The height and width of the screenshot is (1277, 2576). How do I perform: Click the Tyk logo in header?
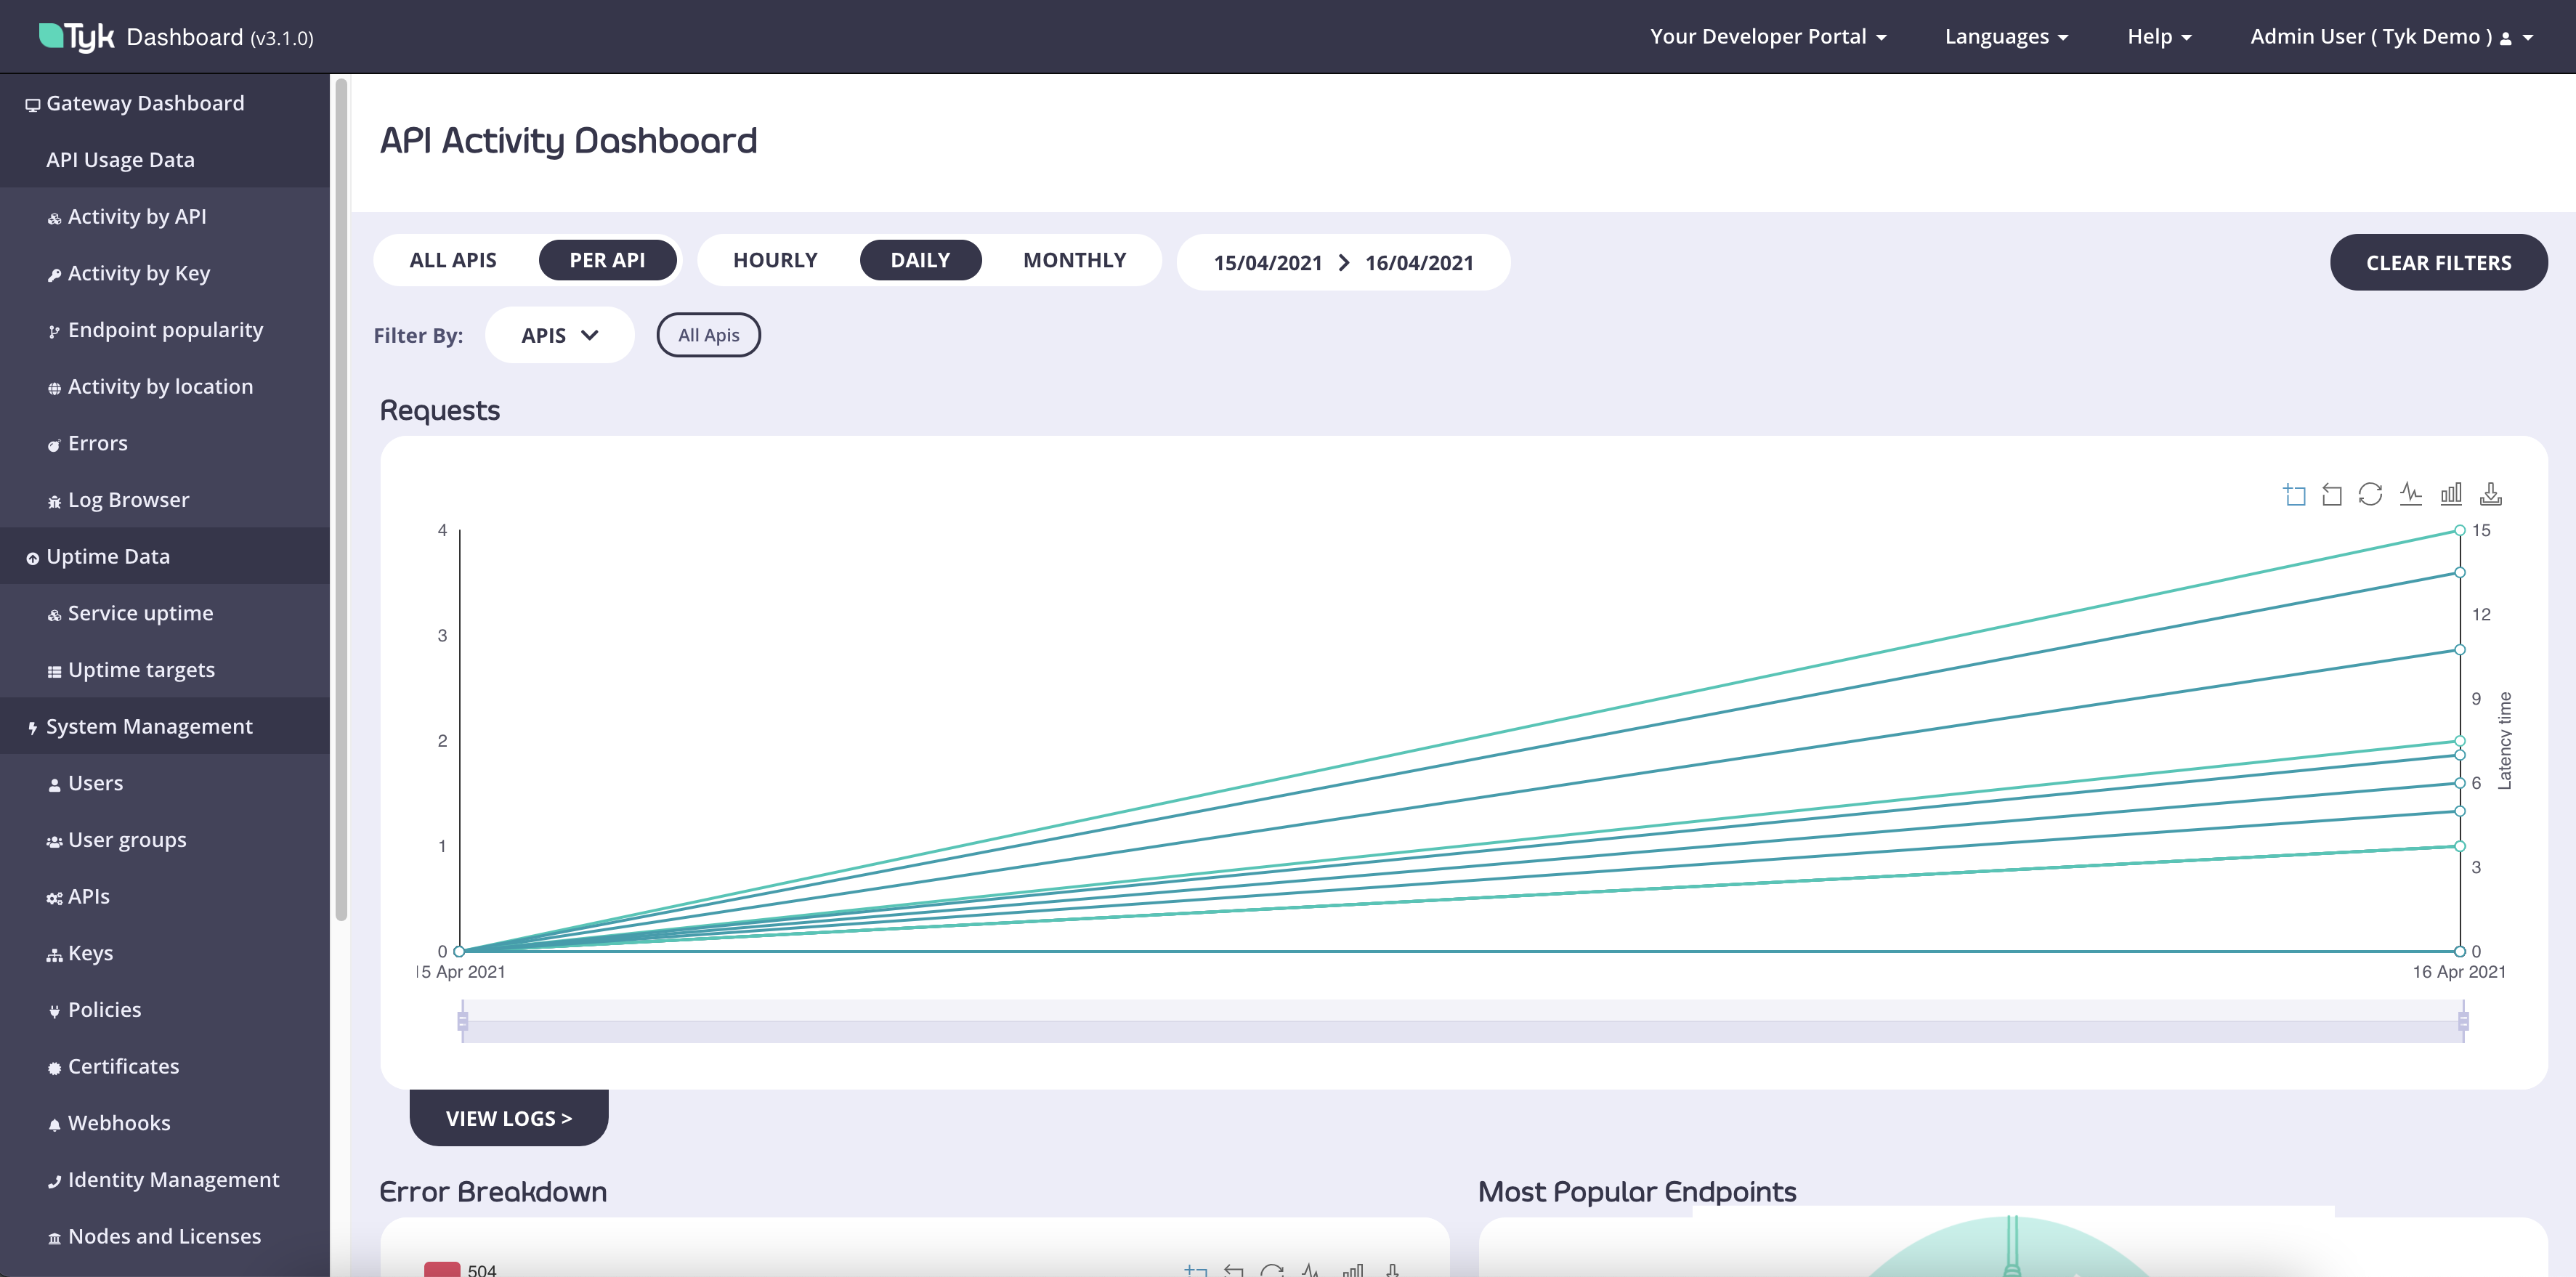click(x=77, y=37)
